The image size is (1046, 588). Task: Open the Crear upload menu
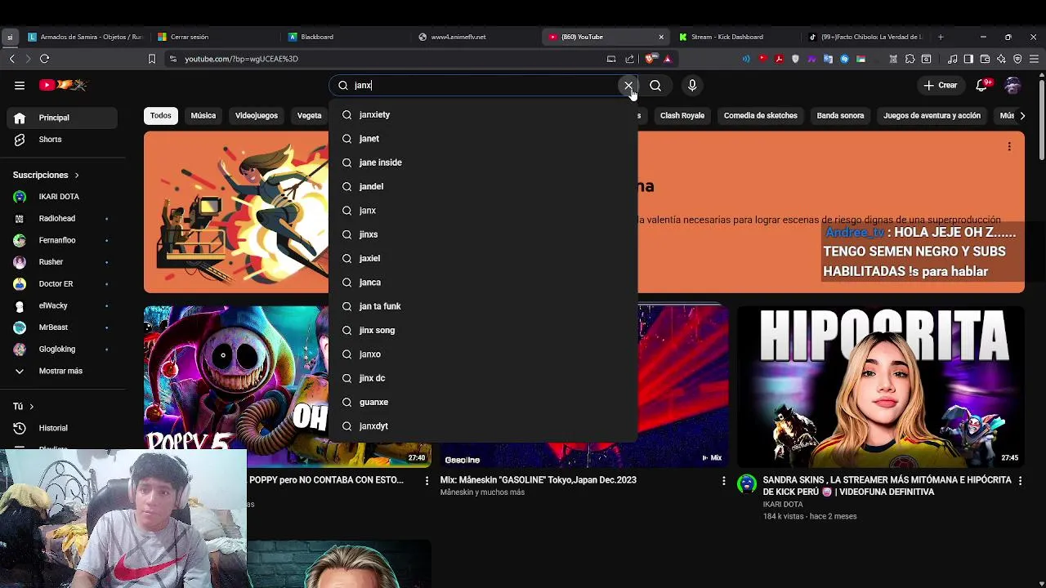pyautogui.click(x=940, y=85)
